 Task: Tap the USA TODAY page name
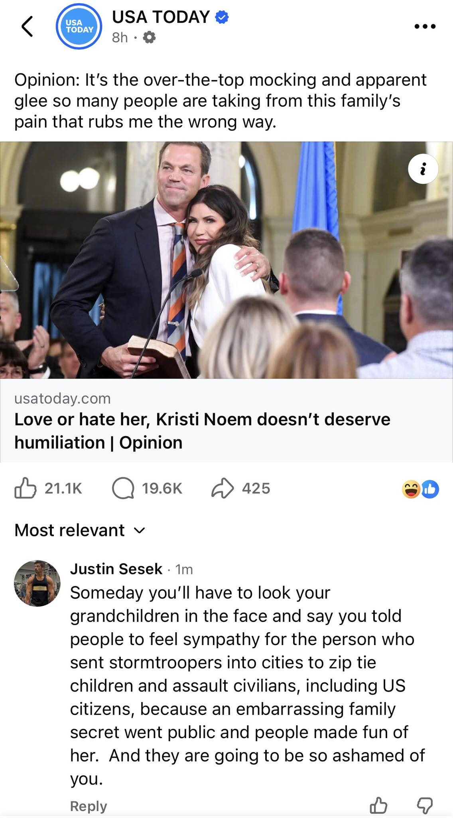tap(160, 17)
